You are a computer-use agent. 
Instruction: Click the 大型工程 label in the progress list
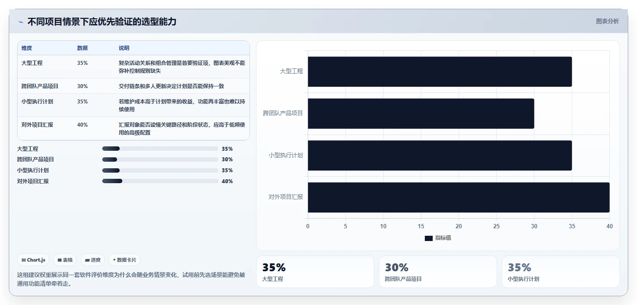click(x=28, y=149)
